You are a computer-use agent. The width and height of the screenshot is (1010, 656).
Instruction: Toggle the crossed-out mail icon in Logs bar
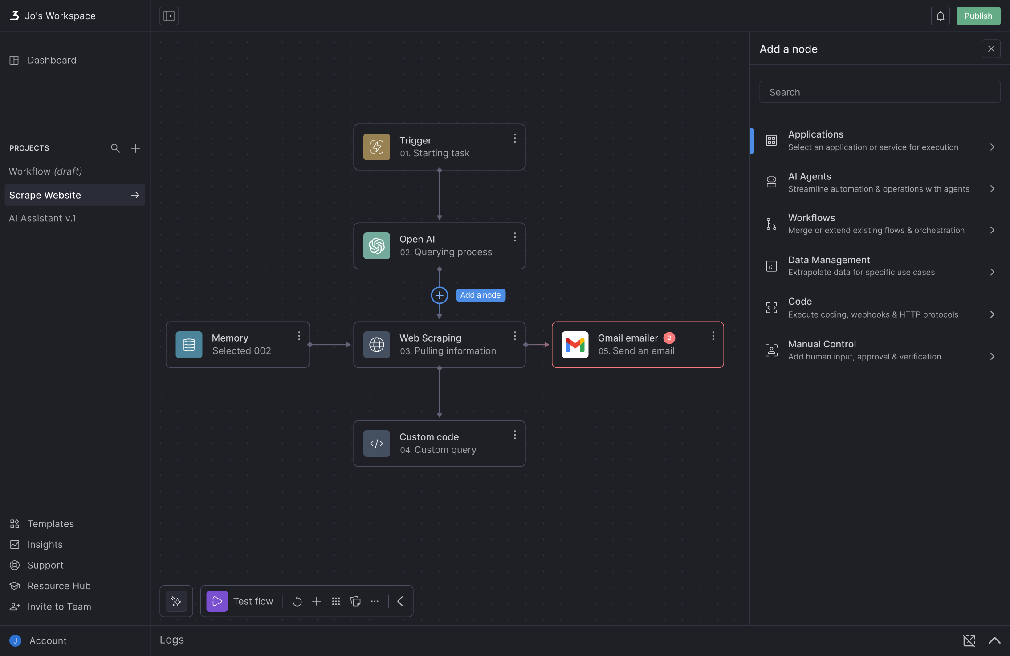pyautogui.click(x=969, y=640)
